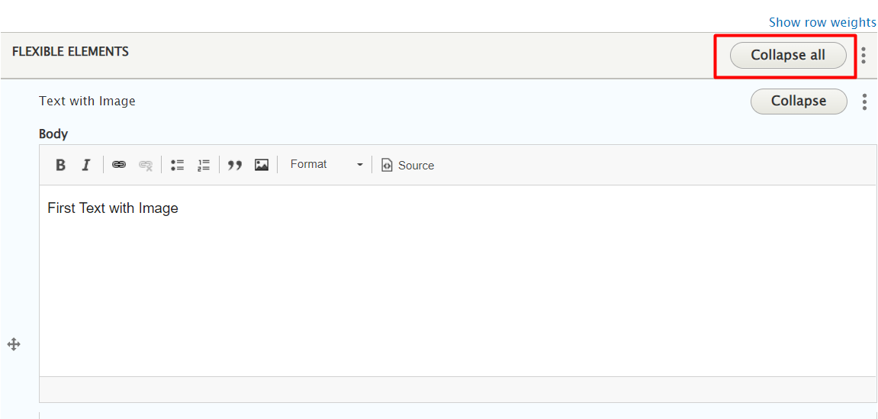878x419 pixels.
Task: Apply italic formatting
Action: [x=86, y=165]
